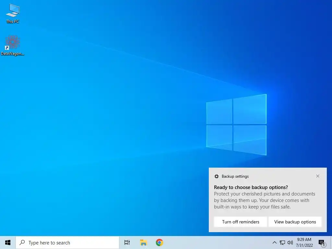The image size is (332, 249).
Task: Select the DataWagon desktop shortcut
Action: pos(13,45)
